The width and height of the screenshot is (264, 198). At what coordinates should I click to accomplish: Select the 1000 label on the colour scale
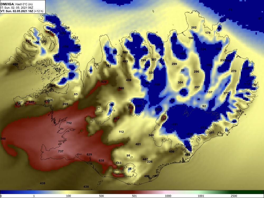coord(168,196)
